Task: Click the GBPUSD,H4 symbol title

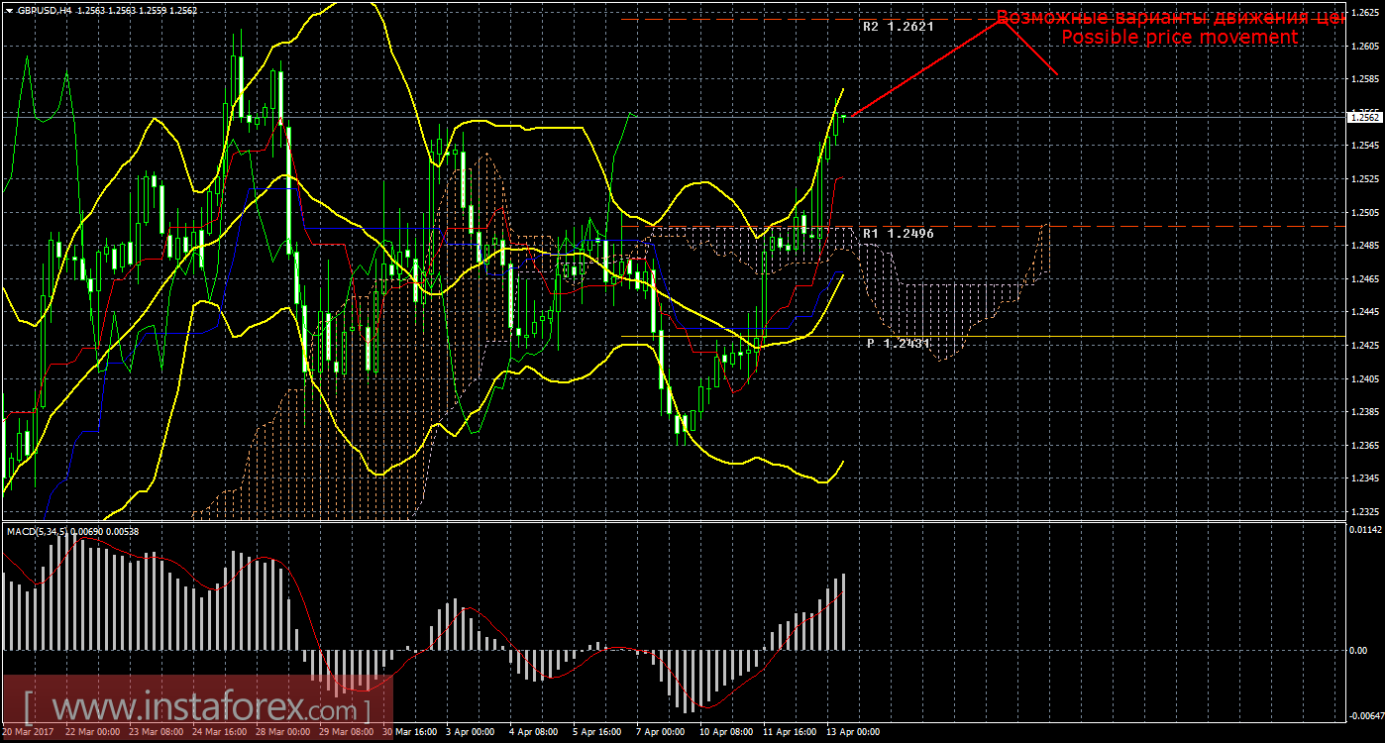Action: pyautogui.click(x=44, y=10)
